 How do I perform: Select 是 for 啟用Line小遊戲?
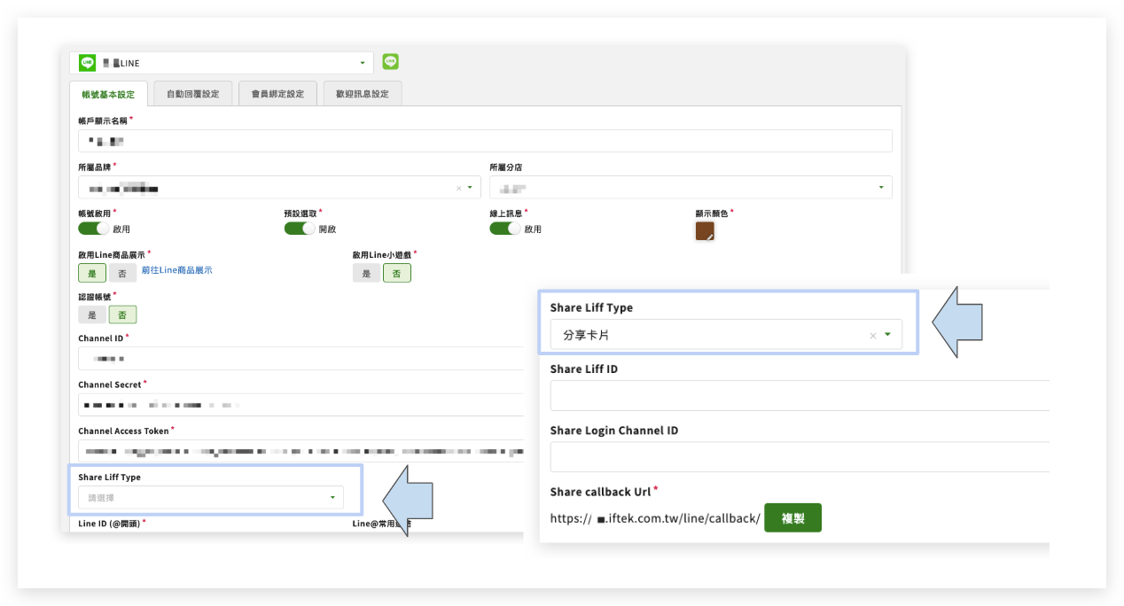click(x=366, y=273)
